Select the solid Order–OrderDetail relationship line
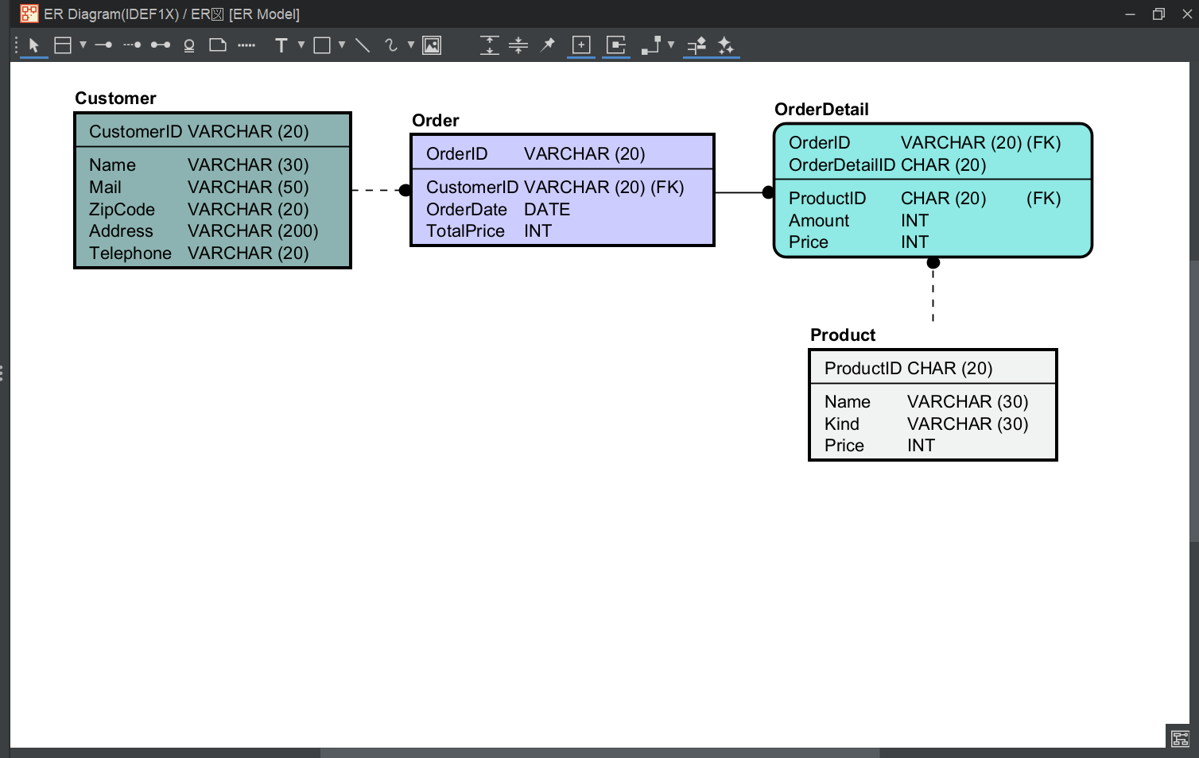The height and width of the screenshot is (758, 1199). pos(743,192)
